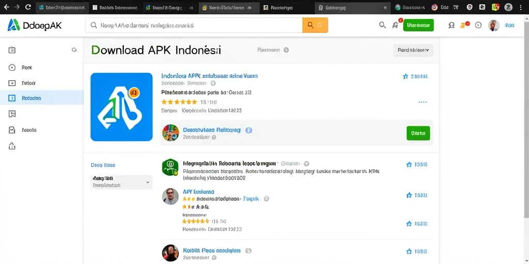Click the info icon beside 'Resmenn'
The width and height of the screenshot is (529, 264).
tap(286, 50)
